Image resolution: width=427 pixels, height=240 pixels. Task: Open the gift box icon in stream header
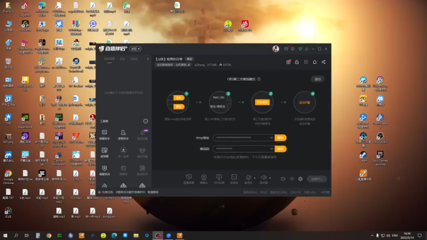click(x=288, y=62)
